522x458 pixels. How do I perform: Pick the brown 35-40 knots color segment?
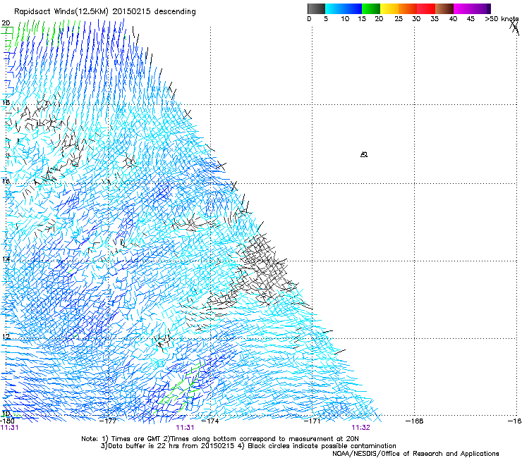tap(444, 8)
